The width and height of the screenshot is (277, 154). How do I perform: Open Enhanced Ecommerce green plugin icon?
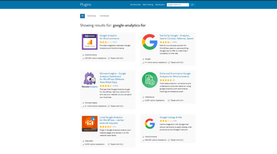(x=150, y=80)
